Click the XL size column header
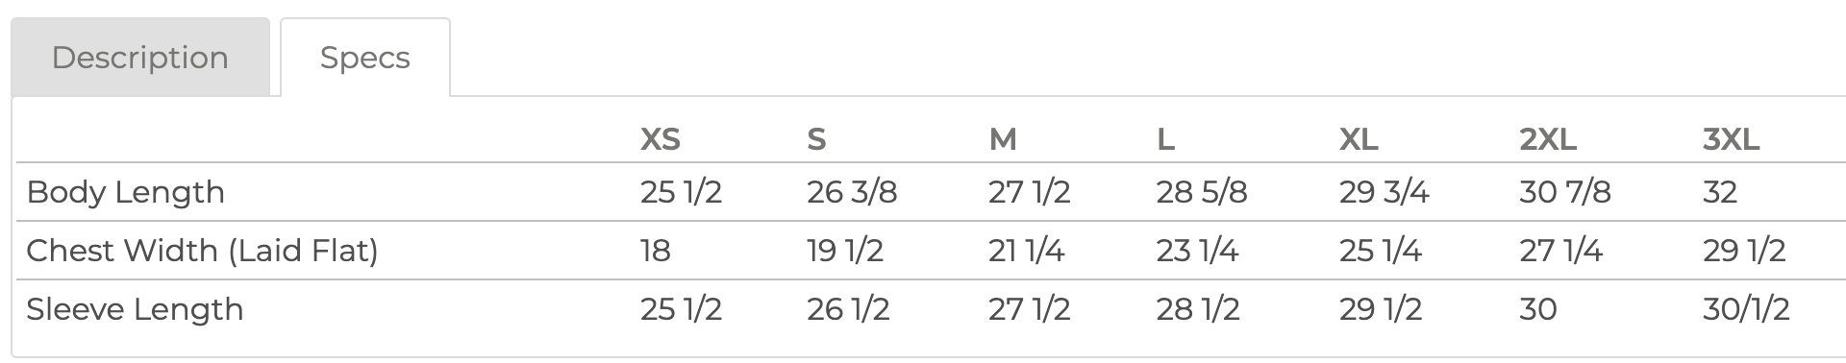The image size is (1846, 363). pos(1359,140)
